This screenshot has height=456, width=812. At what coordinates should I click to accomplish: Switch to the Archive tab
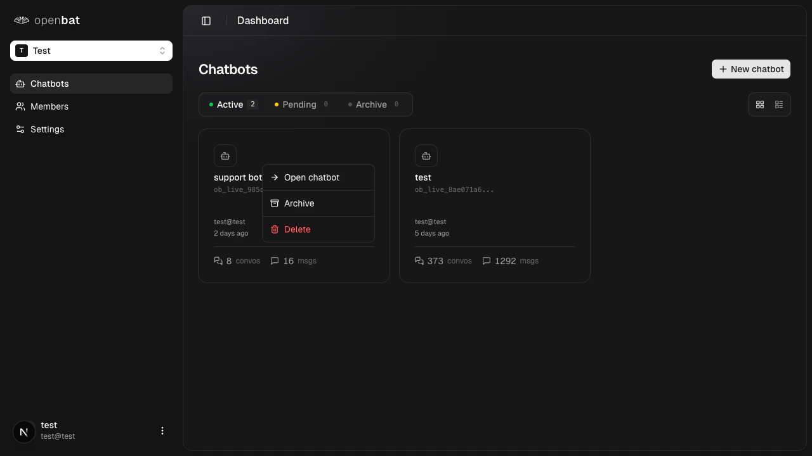371,104
